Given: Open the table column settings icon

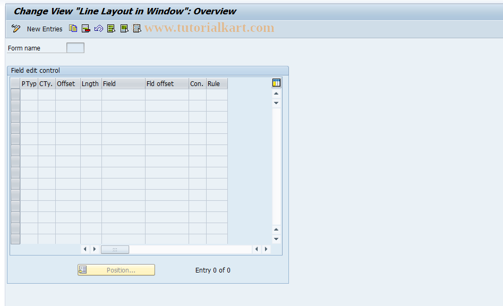Looking at the screenshot, I should (276, 83).
